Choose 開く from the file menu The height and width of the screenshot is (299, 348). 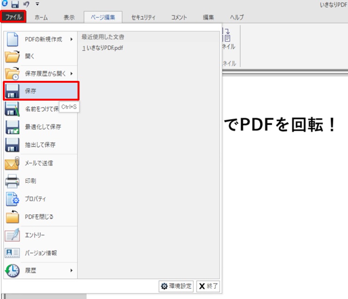click(x=30, y=56)
